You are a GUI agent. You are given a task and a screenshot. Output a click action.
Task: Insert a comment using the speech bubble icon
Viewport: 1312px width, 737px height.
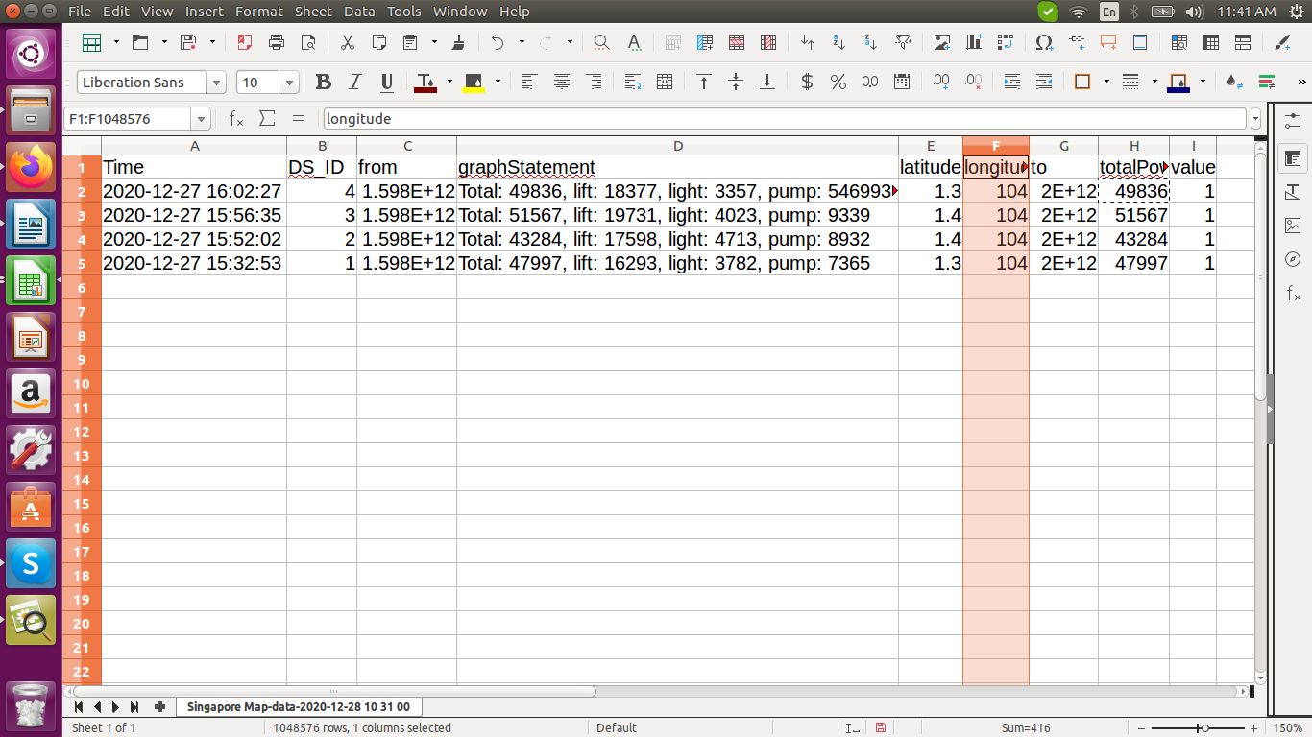pos(1108,42)
